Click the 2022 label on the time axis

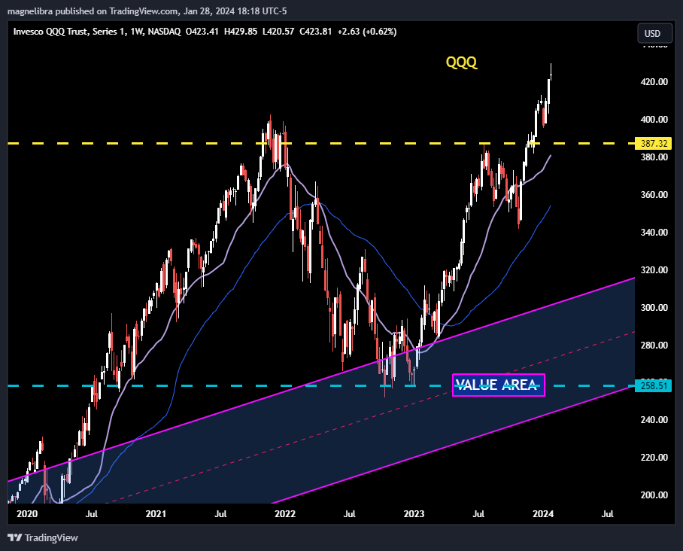click(x=285, y=514)
